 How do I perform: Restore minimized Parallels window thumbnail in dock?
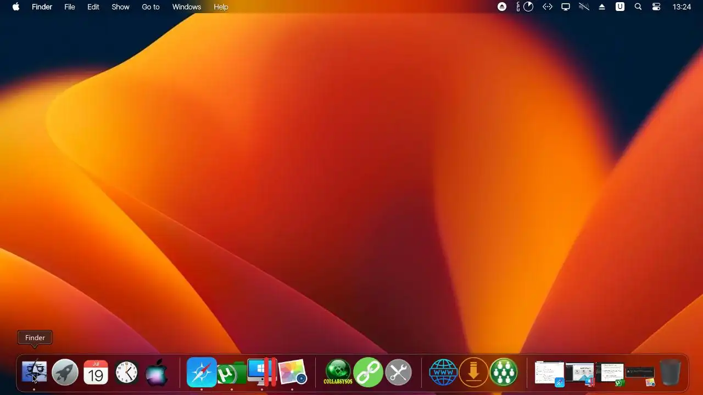(580, 374)
